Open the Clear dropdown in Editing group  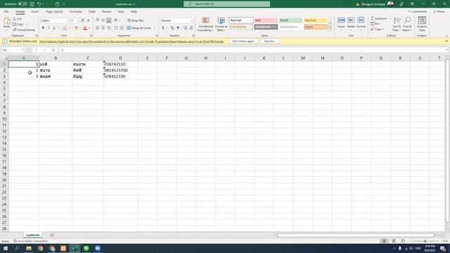377,30
